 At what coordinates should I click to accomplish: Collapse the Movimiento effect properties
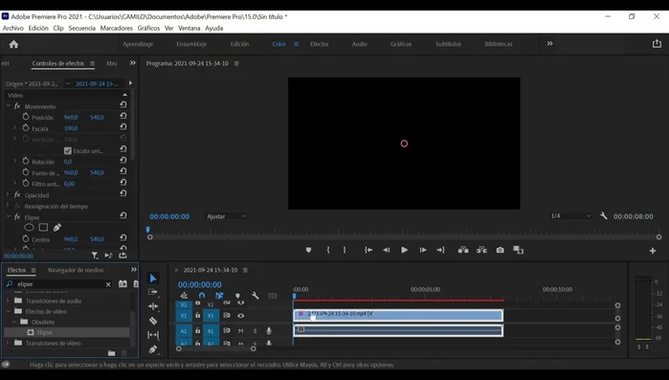(8, 105)
